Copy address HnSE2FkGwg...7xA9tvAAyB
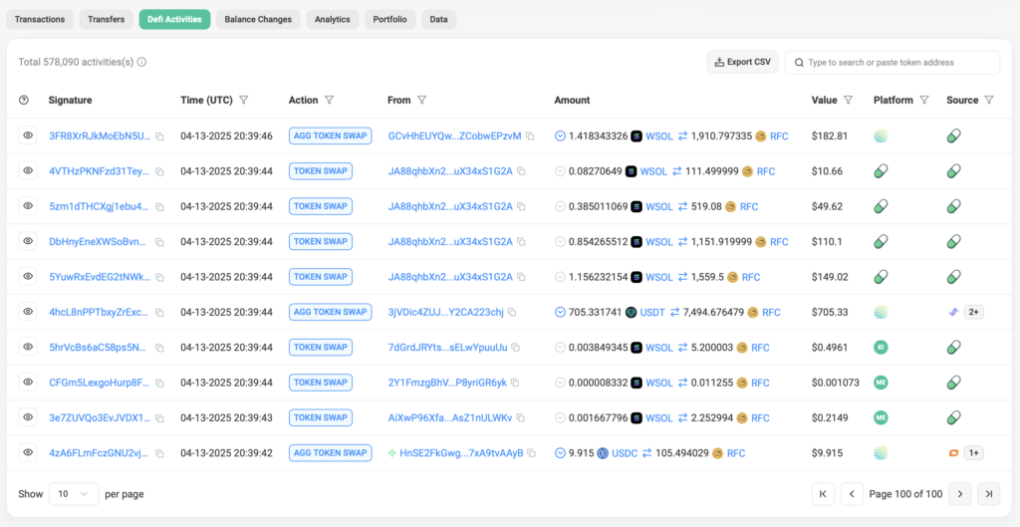The image size is (1020, 527). [x=532, y=453]
